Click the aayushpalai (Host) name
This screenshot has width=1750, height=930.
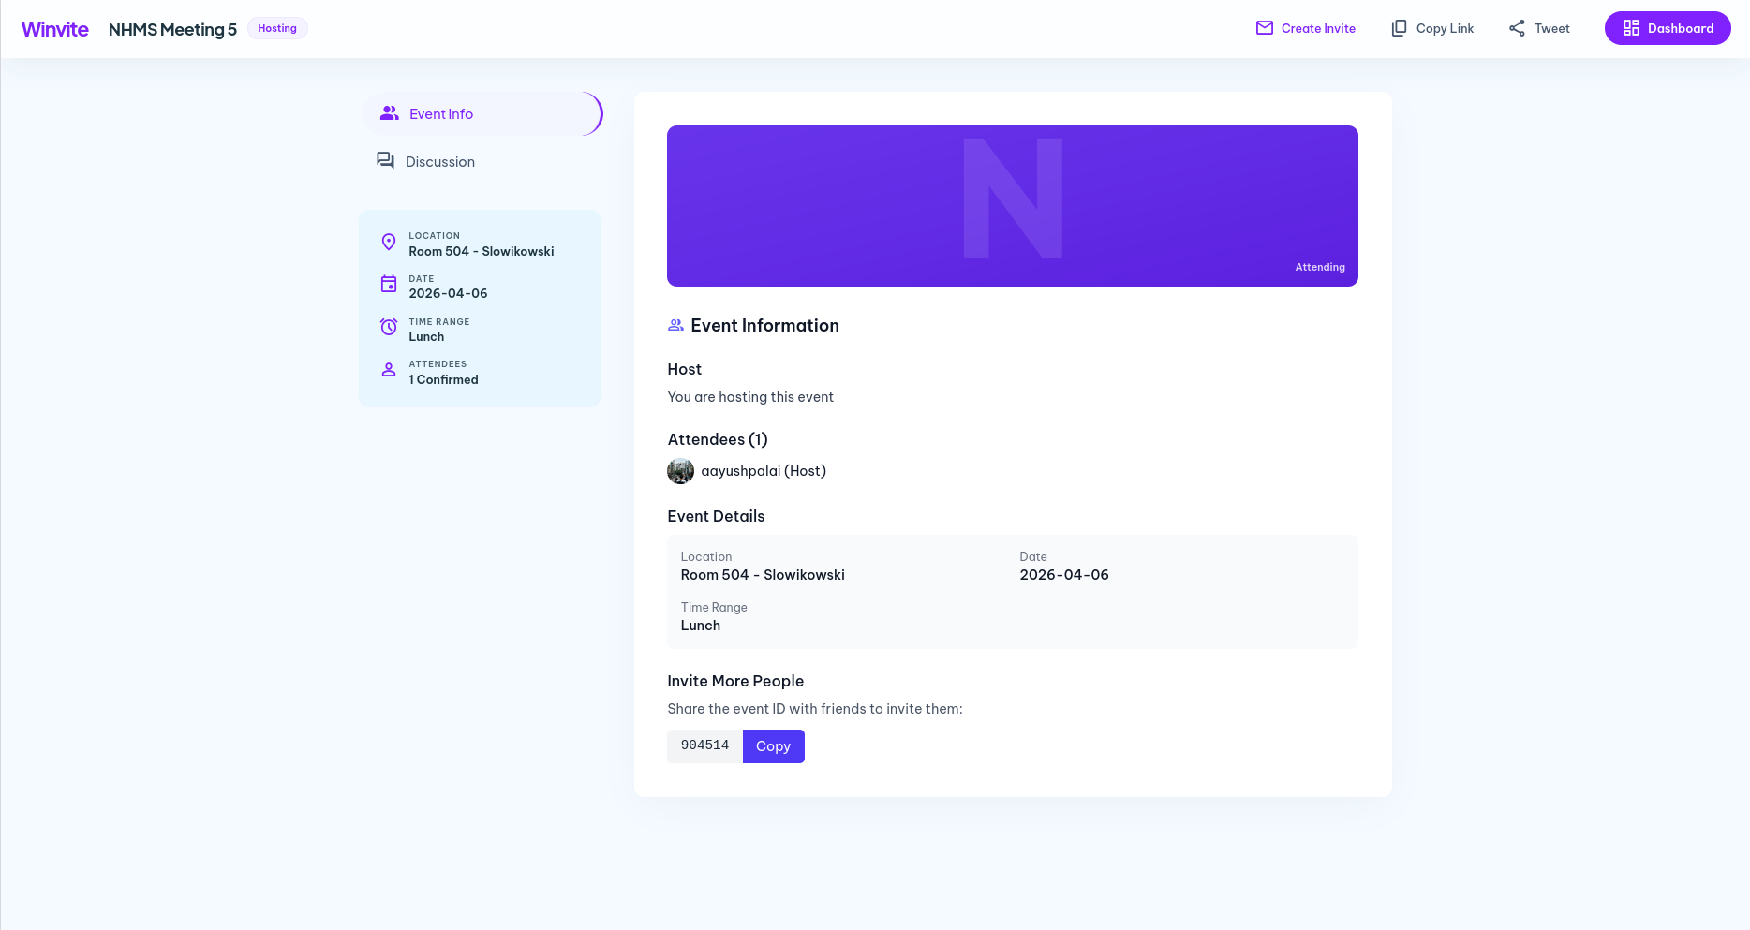point(764,471)
